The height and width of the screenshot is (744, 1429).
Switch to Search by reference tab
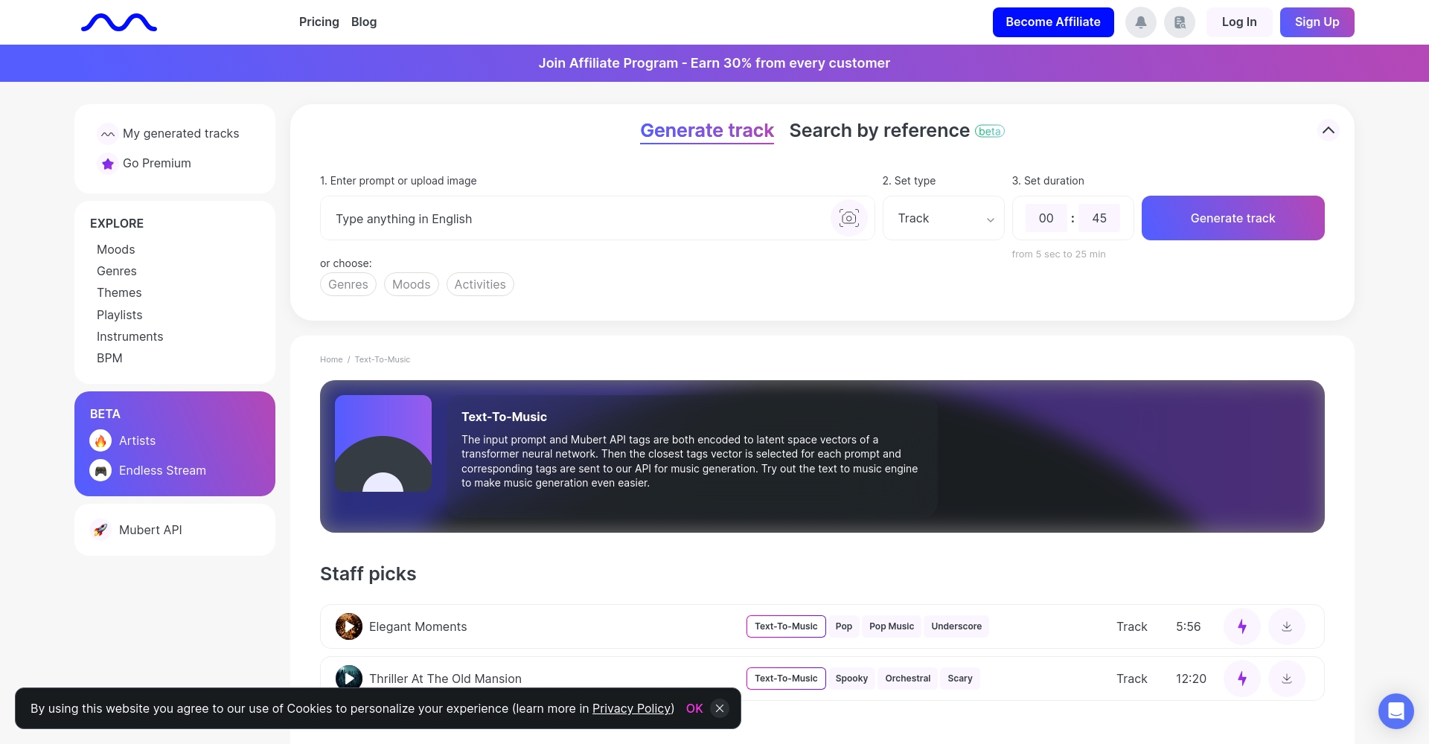tap(879, 130)
